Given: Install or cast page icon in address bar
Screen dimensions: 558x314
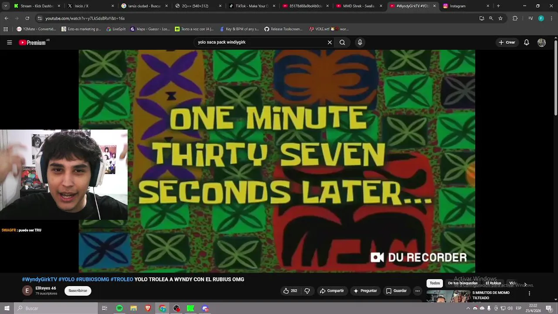Looking at the screenshot, I should pos(482,18).
